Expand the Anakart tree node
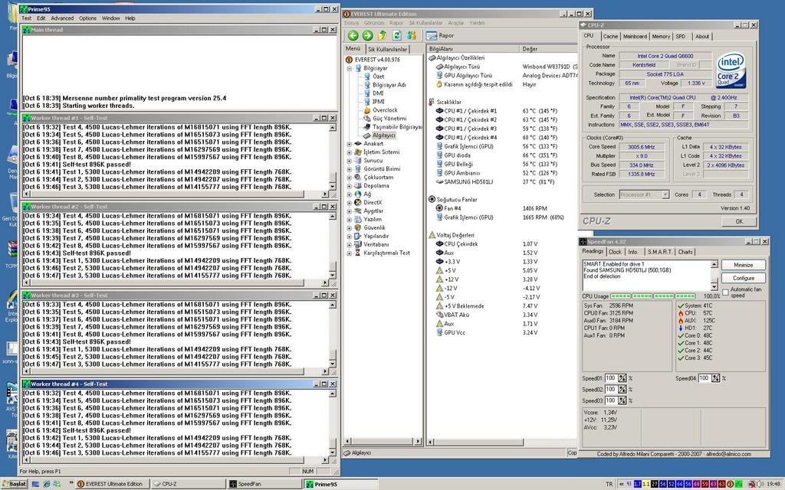 350,144
